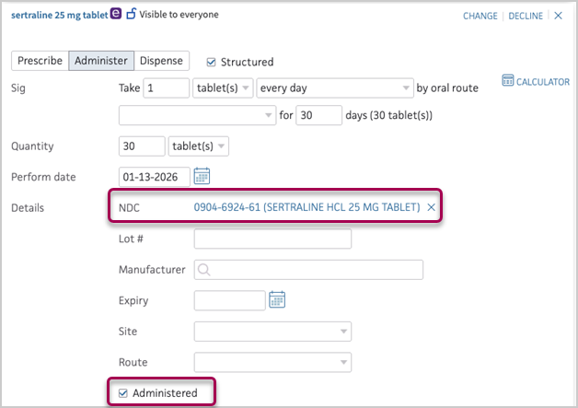Remove the selected NDC code
Viewport: 578px width, 408px height.
pyautogui.click(x=431, y=207)
